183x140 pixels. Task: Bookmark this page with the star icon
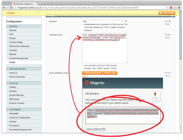(167, 8)
